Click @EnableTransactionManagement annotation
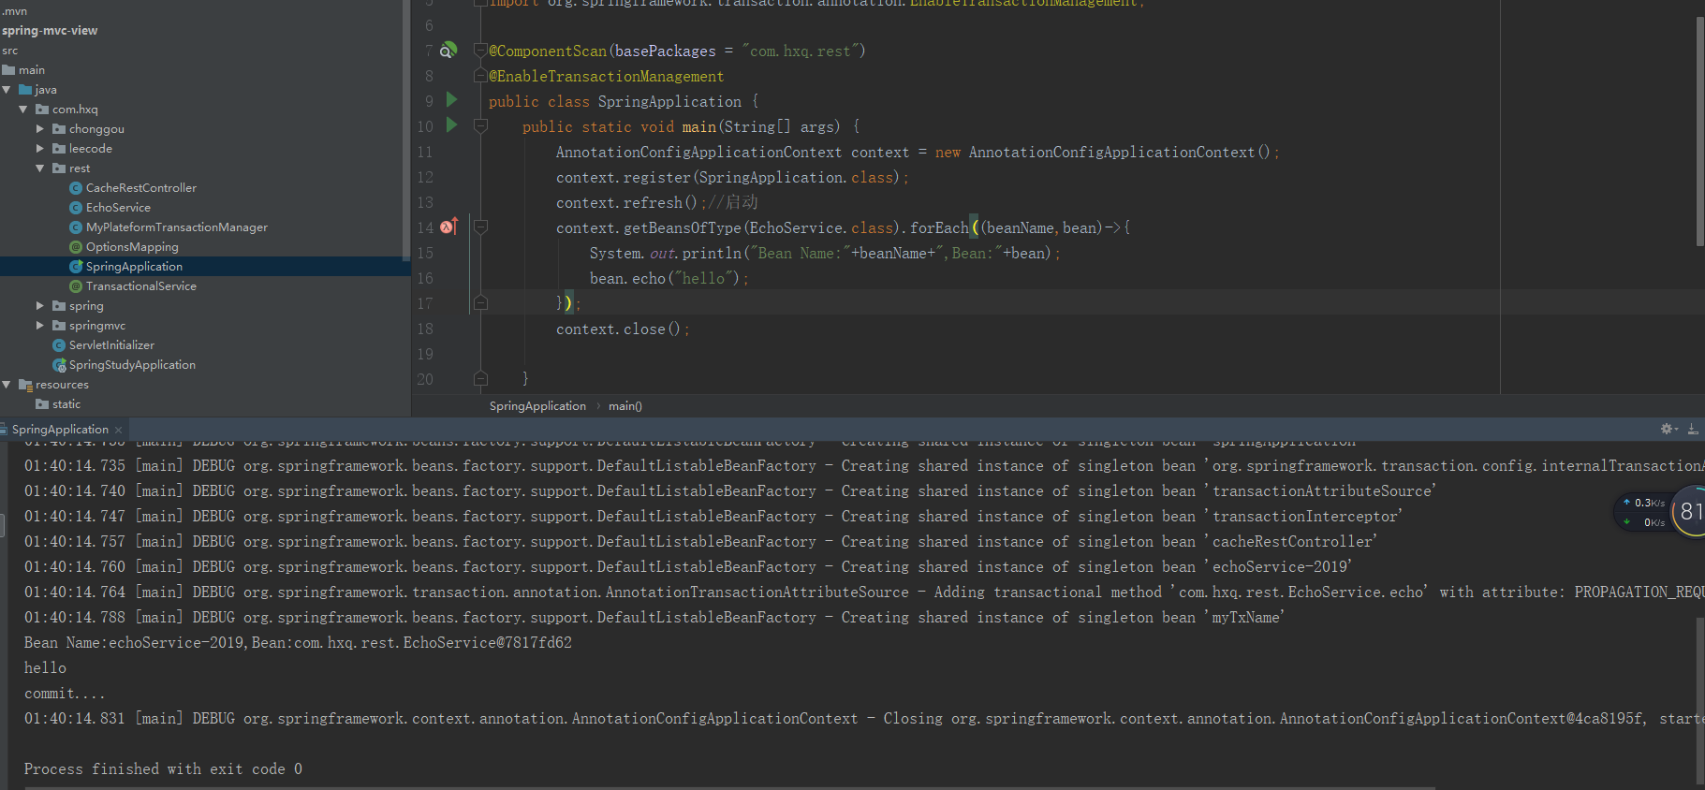The width and height of the screenshot is (1705, 790). (606, 77)
